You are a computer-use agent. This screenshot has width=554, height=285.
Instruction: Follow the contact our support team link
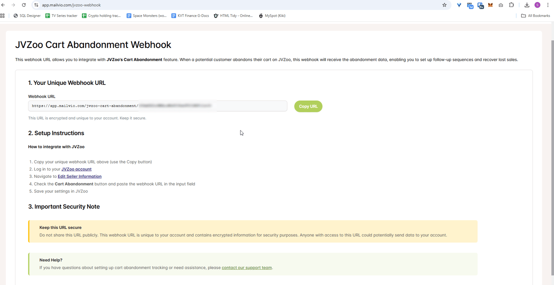click(247, 268)
